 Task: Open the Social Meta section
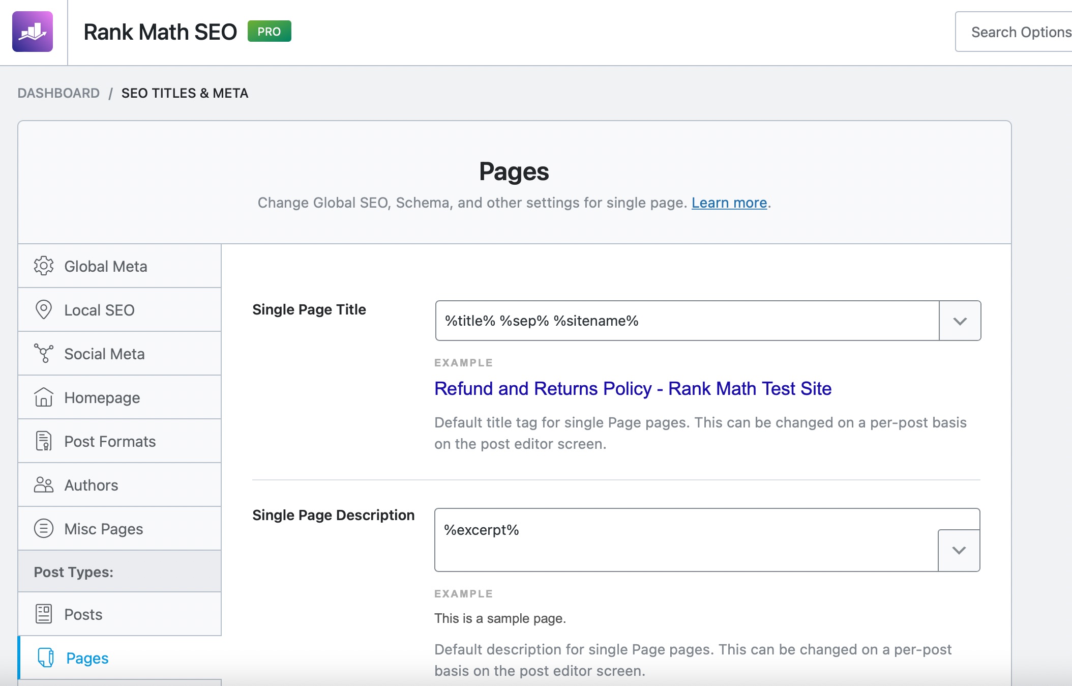click(x=120, y=353)
